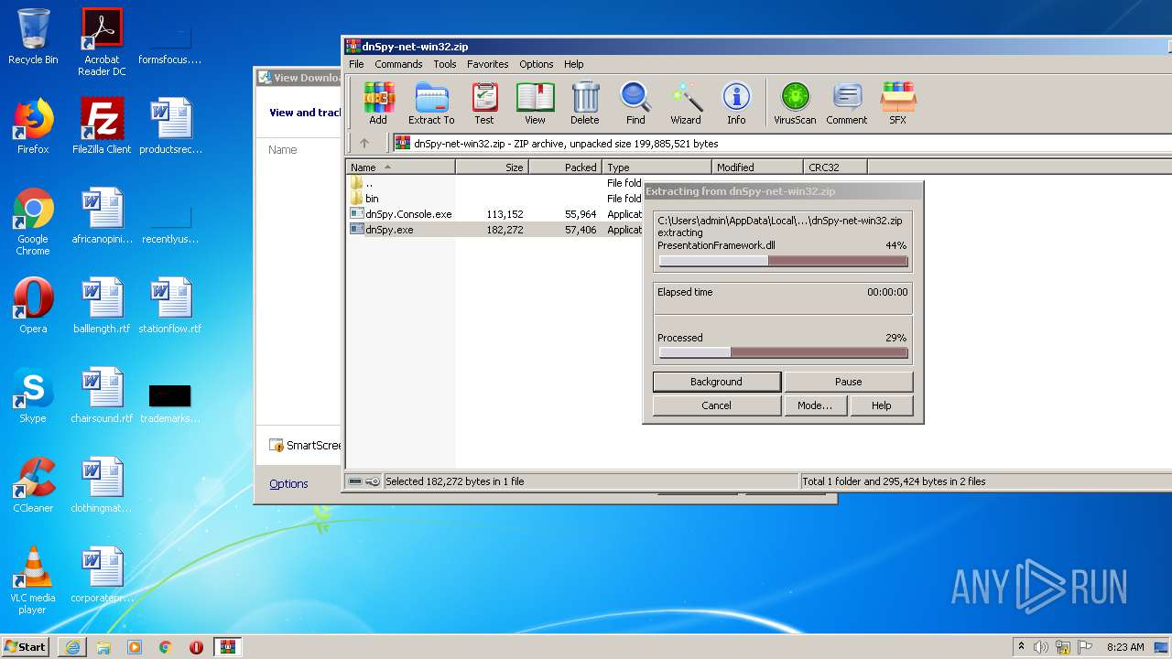Viewport: 1172px width, 659px height.
Task: Click the Comment toolbar icon
Action: (847, 103)
